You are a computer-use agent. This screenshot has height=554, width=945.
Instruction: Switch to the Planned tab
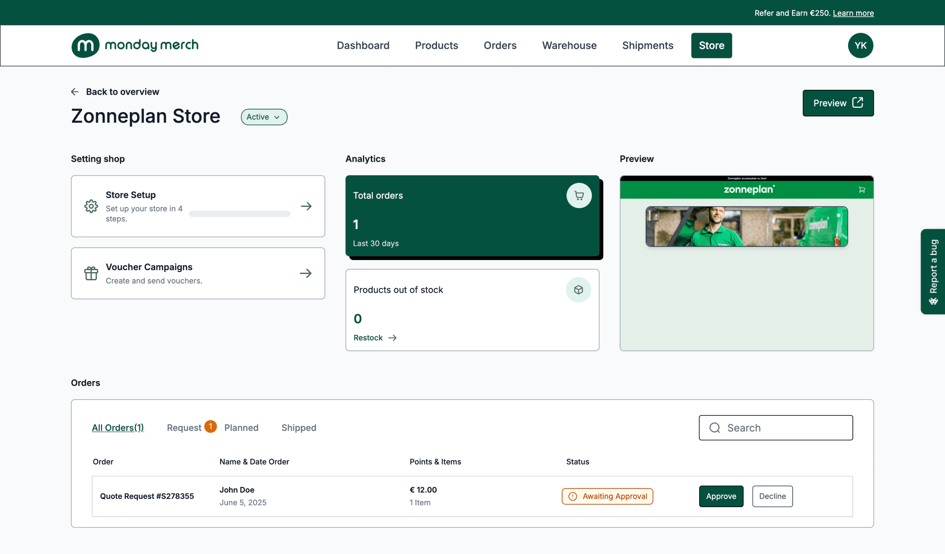coord(241,427)
